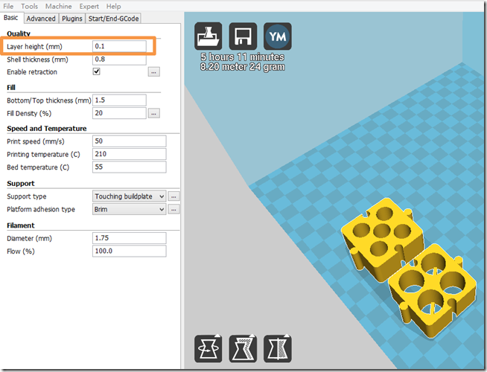Select the Mirror tool icon

click(x=277, y=348)
